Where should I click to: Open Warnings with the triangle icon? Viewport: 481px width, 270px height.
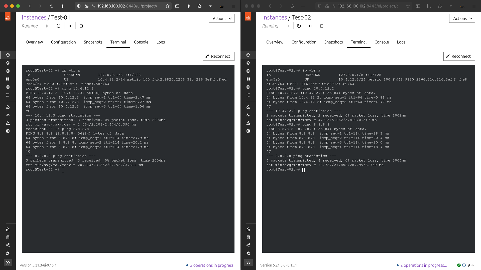tap(8, 123)
